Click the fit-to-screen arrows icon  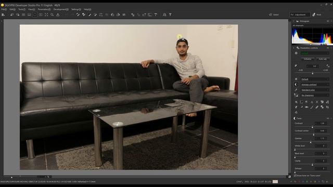(x=46, y=15)
